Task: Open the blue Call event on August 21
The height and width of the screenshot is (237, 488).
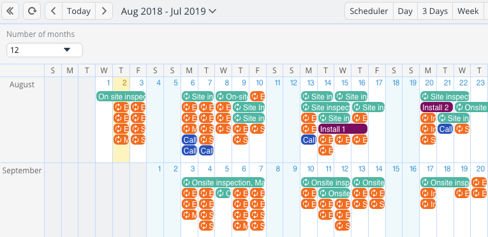Action: (x=445, y=129)
